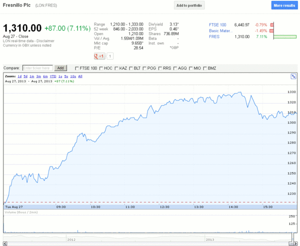
Task: Set chart zoom to YTD
Action: [x=53, y=76]
